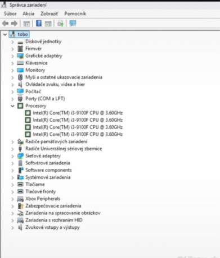The image size is (220, 258).
Task: Click the Zabezpečovacie zariadenia key icon
Action: tap(20, 206)
